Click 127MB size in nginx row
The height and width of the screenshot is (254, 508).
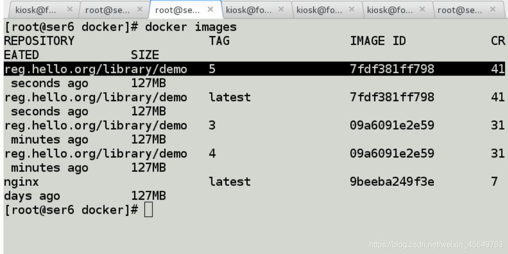click(149, 196)
